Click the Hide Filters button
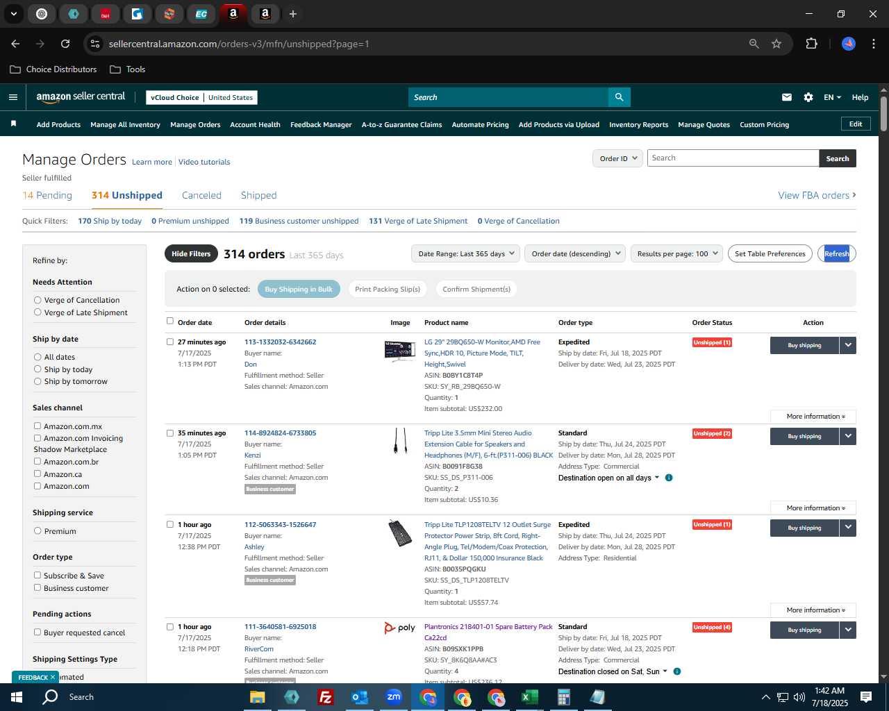 [191, 253]
